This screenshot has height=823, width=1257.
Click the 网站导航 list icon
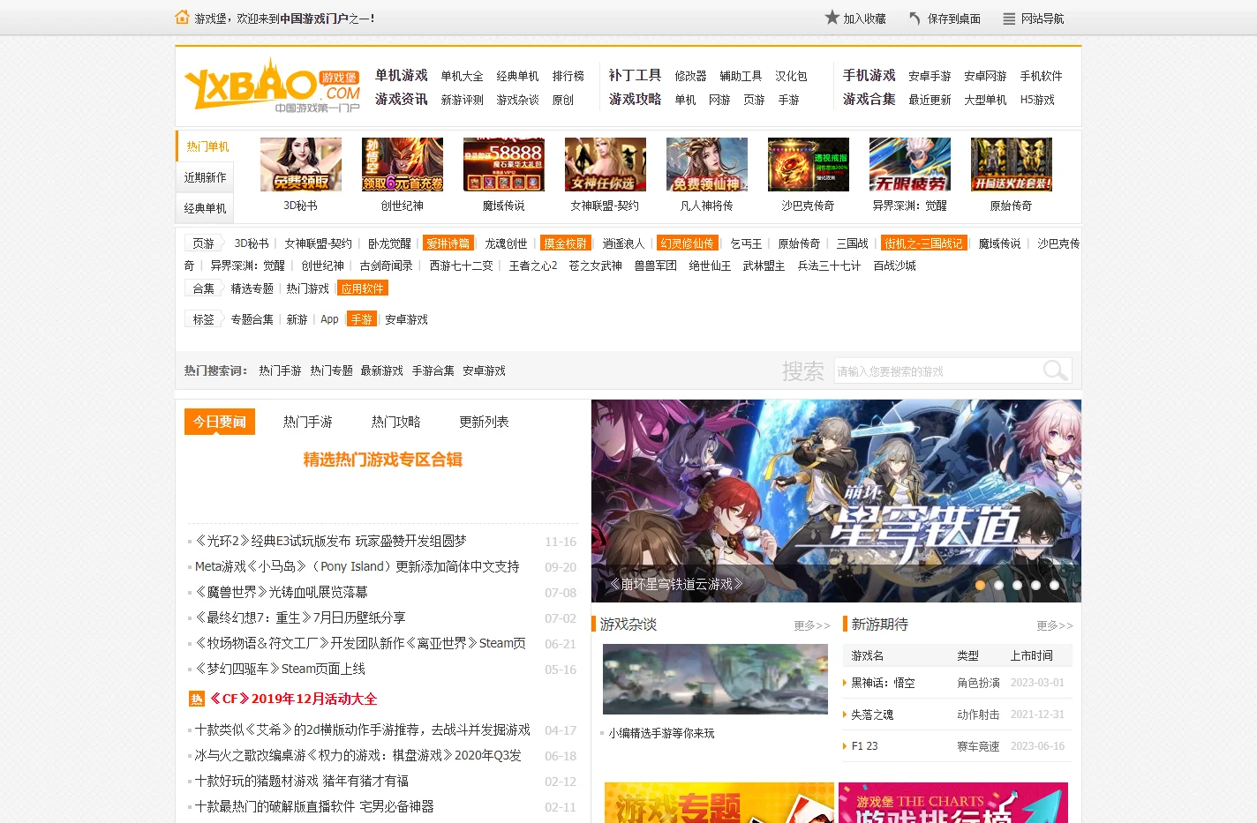pyautogui.click(x=1009, y=19)
